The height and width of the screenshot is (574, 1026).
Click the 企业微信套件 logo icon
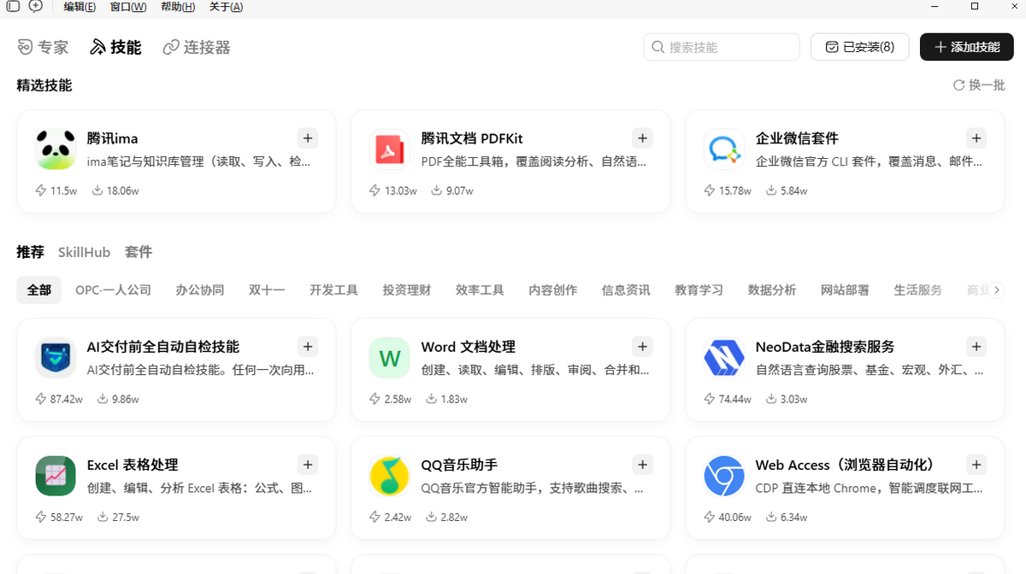coord(724,149)
